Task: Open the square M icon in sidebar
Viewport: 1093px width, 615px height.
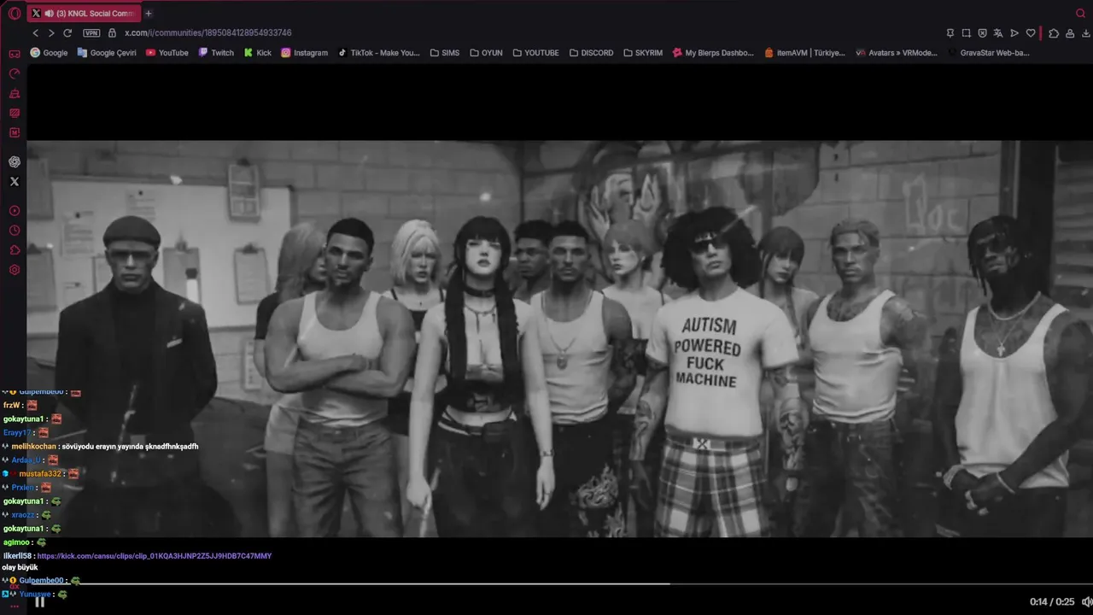Action: (x=15, y=132)
